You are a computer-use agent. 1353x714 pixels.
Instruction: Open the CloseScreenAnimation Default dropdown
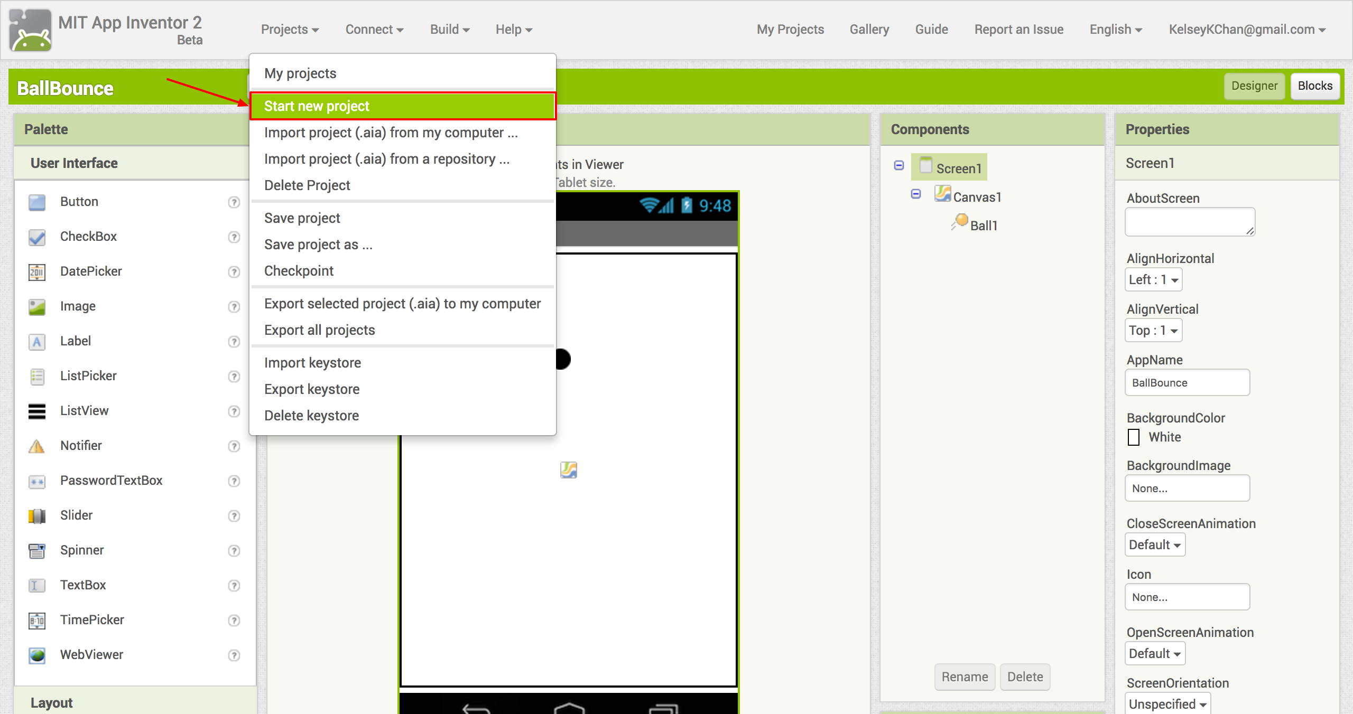[x=1155, y=545]
